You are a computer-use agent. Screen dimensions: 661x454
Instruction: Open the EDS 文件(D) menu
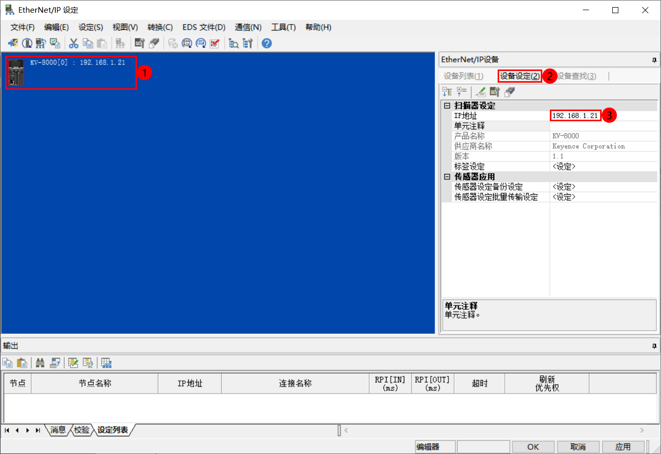[x=204, y=27]
